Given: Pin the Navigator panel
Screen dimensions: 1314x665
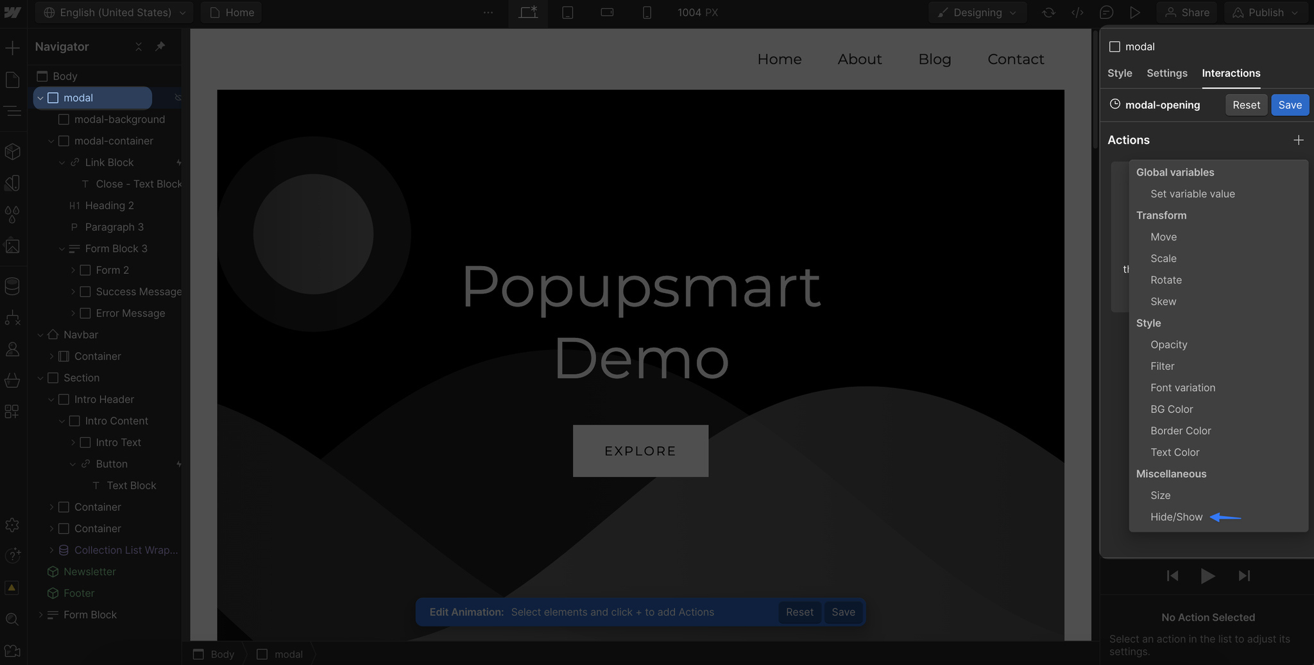Looking at the screenshot, I should (160, 46).
